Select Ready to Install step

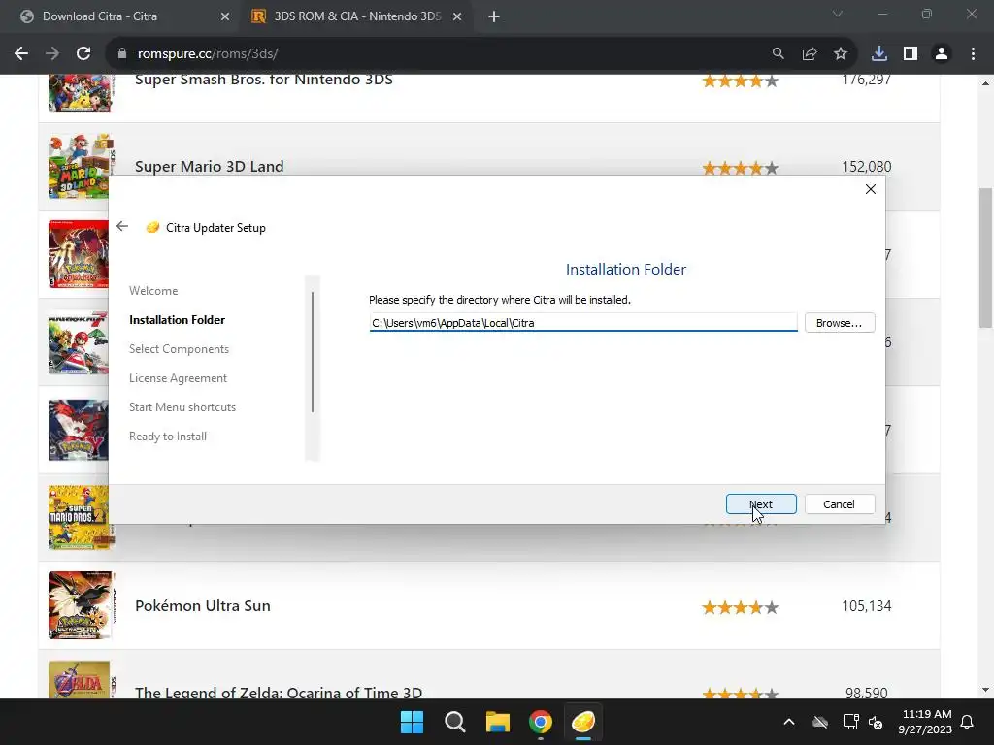(x=168, y=437)
